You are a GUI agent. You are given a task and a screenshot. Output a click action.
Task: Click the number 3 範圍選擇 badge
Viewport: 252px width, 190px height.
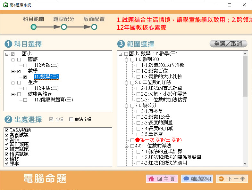pos(121,44)
